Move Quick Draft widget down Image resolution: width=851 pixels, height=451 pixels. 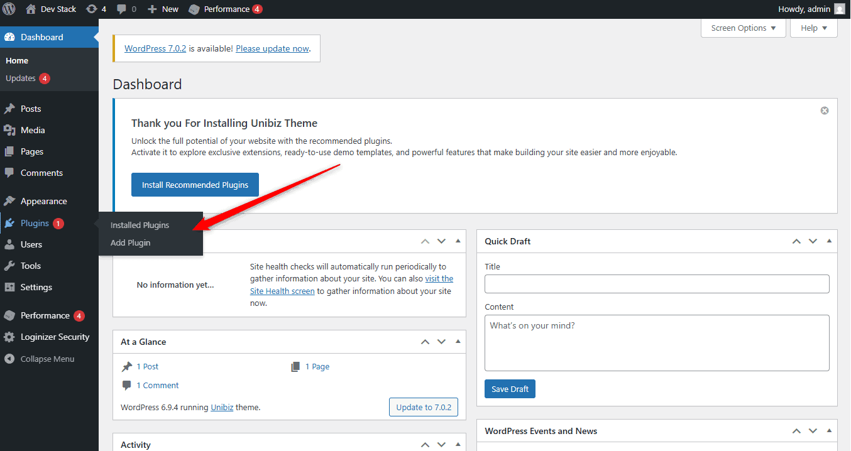[813, 241]
